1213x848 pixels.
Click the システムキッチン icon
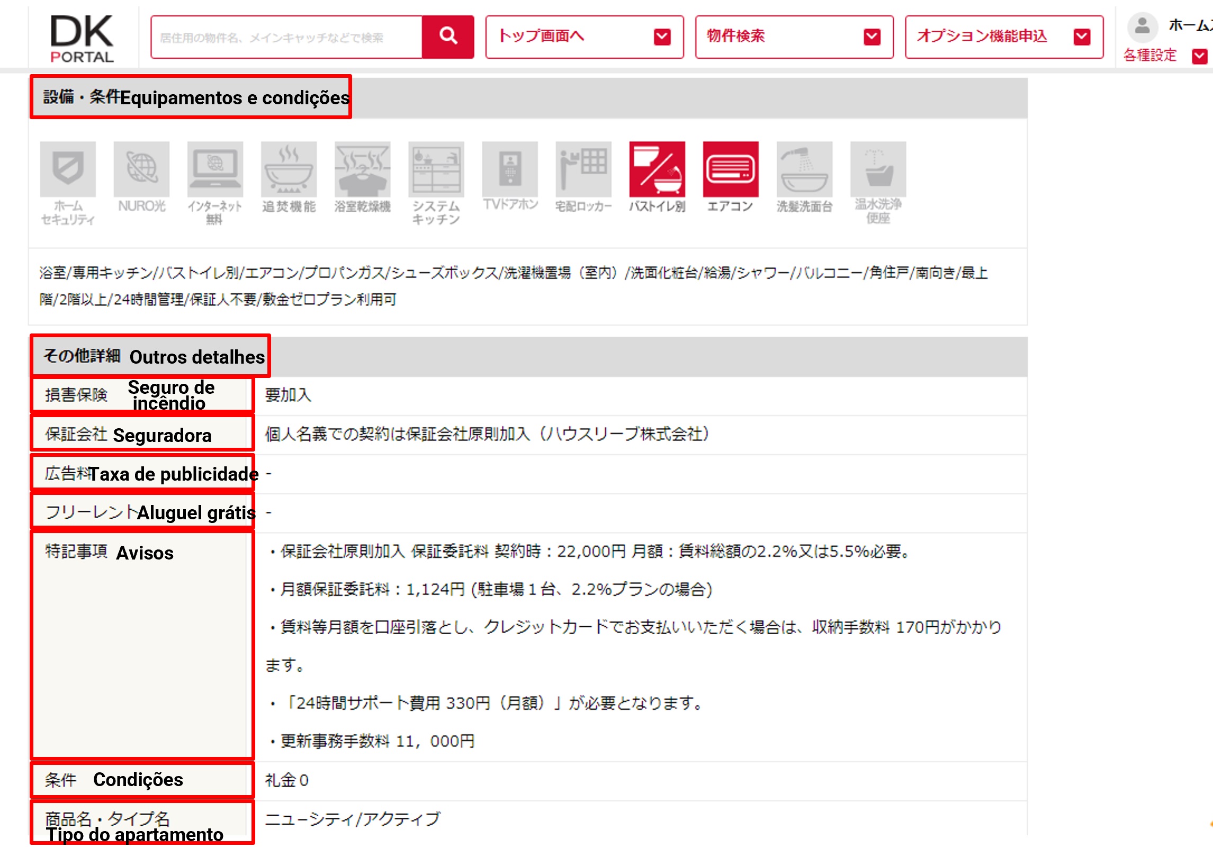pyautogui.click(x=436, y=169)
